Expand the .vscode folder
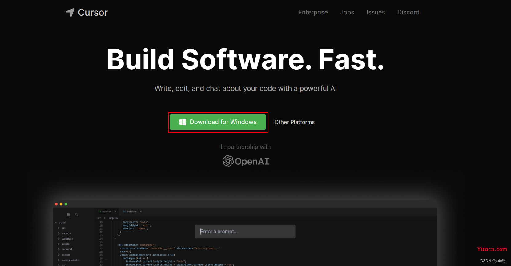The image size is (511, 266). pyautogui.click(x=59, y=233)
